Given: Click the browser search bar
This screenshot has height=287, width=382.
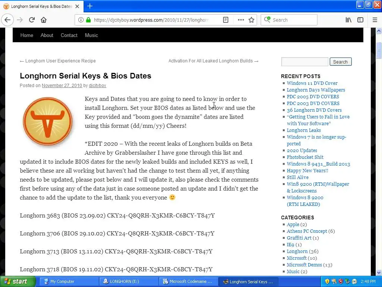Looking at the screenshot, I should (x=289, y=20).
